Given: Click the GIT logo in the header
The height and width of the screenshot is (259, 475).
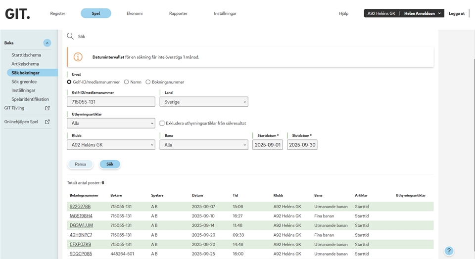Looking at the screenshot, I should (x=17, y=14).
